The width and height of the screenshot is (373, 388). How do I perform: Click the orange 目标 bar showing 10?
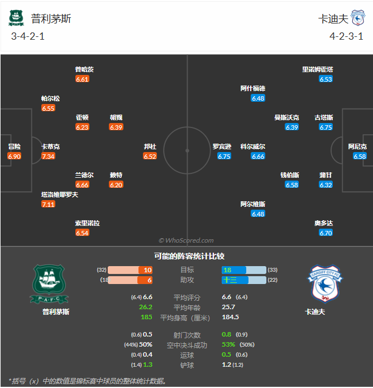131,270
